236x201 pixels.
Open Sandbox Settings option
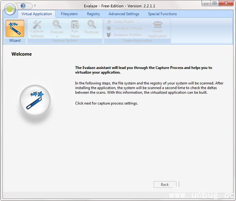[x=125, y=28]
